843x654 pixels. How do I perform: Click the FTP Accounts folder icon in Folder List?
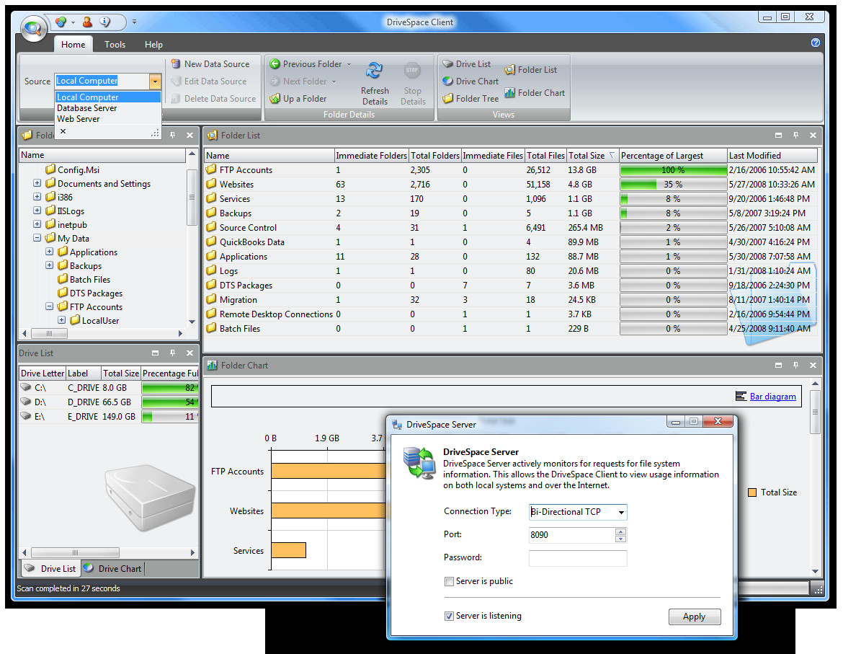click(x=211, y=170)
